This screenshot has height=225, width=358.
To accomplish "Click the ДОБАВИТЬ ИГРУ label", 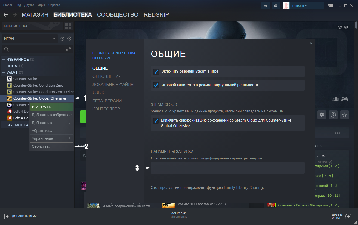I will pyautogui.click(x=24, y=216).
